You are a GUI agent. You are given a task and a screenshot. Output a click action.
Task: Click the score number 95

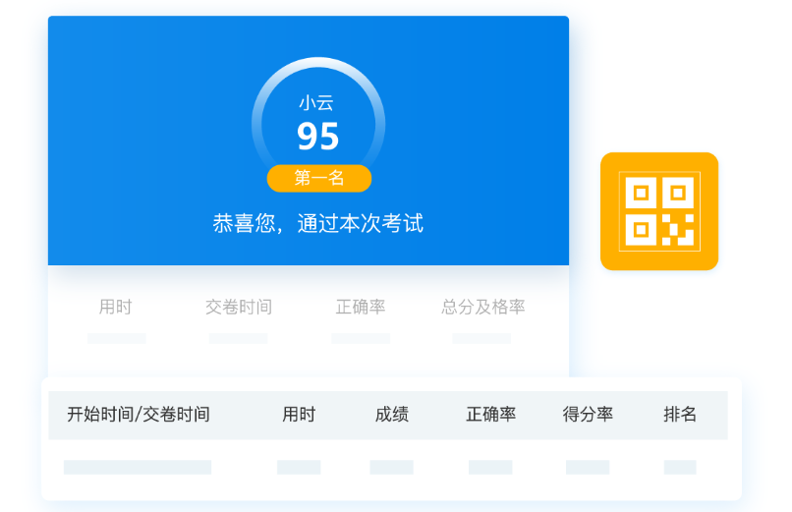pyautogui.click(x=318, y=138)
